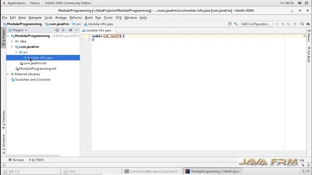The image size is (312, 175).
Task: Open the Run menu
Action: click(98, 17)
